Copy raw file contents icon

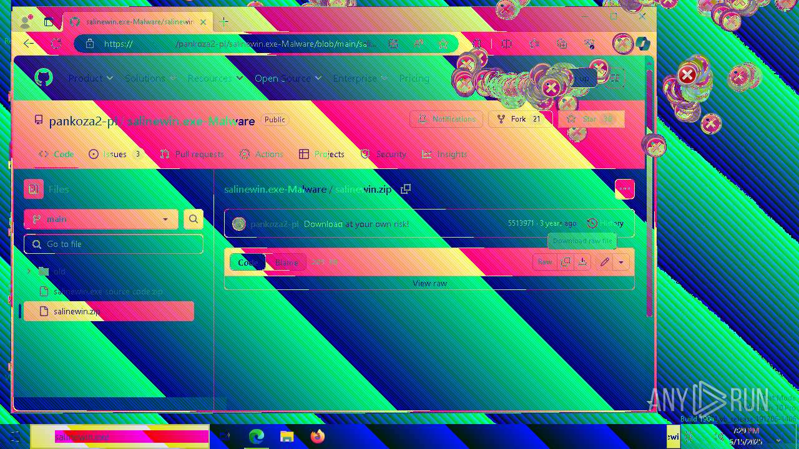[x=566, y=263]
